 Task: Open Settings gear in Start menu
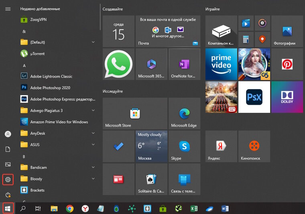click(8, 180)
